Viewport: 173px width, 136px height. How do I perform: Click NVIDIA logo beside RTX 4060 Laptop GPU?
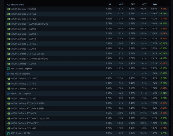coord(8,59)
